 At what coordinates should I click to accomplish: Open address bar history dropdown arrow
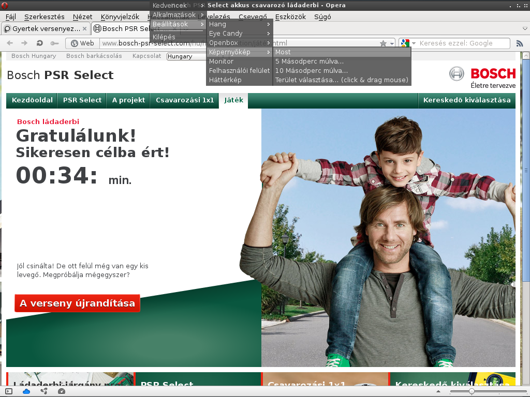click(x=392, y=43)
